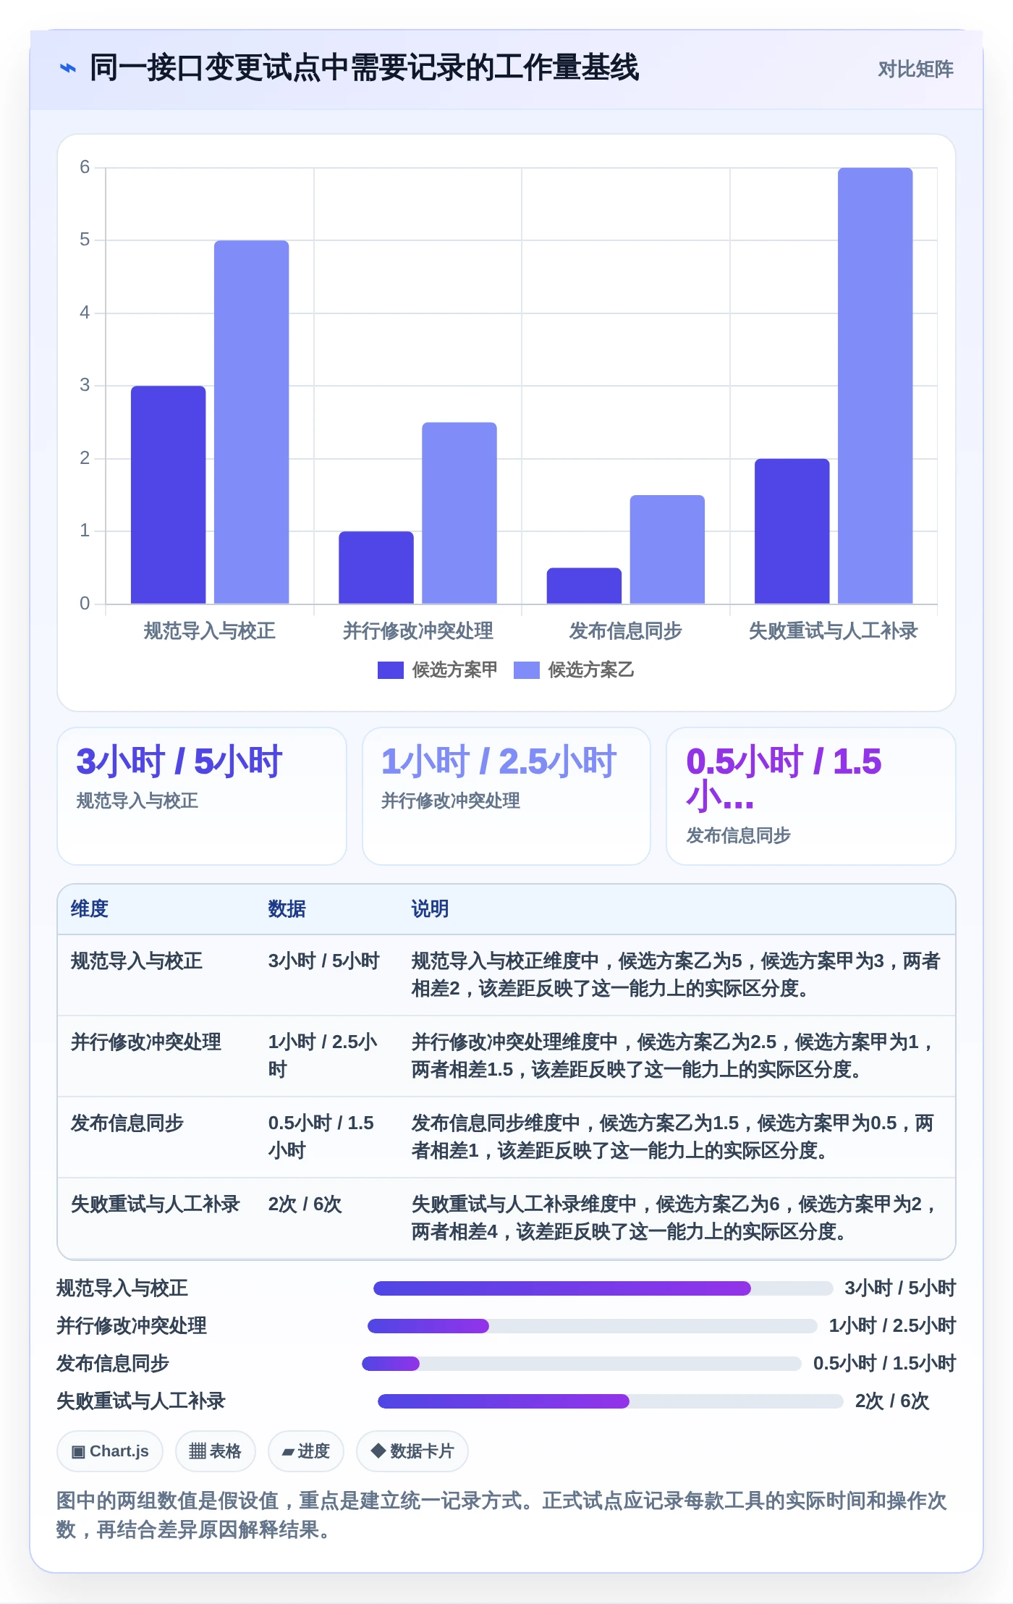1013x1604 pixels.
Task: Toggle the 候选方案甲 legend color box
Action: pyautogui.click(x=390, y=670)
